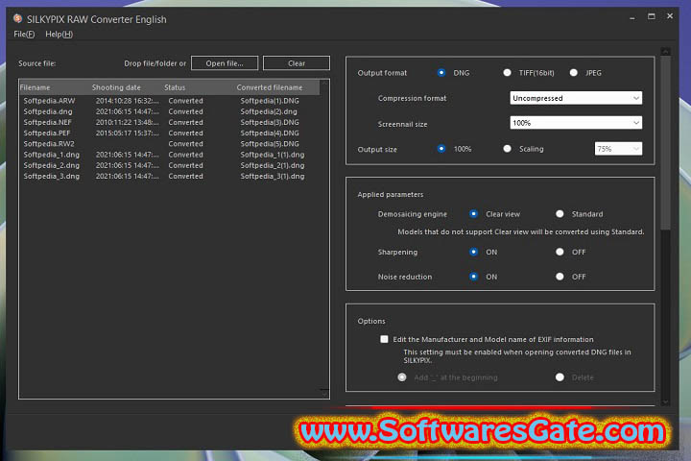691x461 pixels.
Task: Click shooting date 2010:11:22 of Softpedia.NEF
Action: (x=127, y=122)
